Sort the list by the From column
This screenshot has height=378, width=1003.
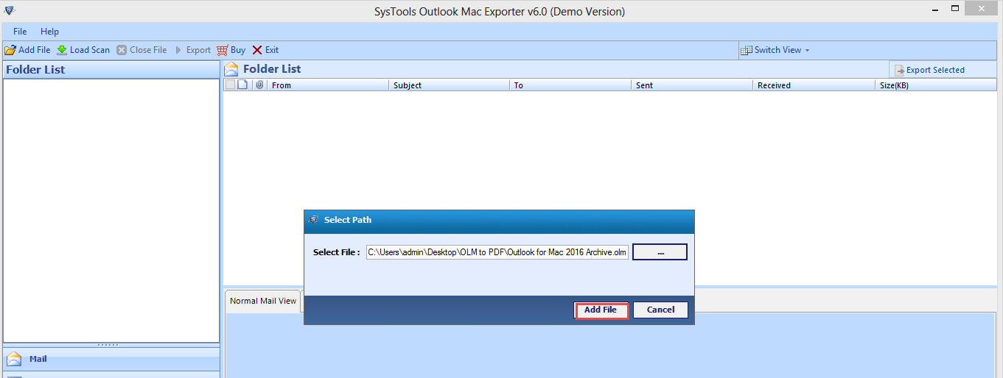(x=328, y=85)
